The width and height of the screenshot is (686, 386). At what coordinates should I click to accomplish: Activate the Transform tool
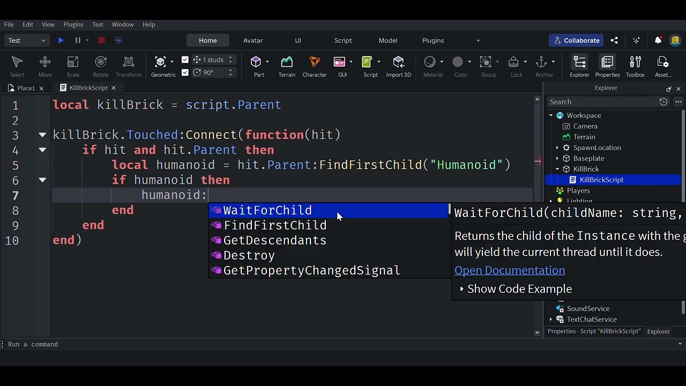tap(129, 67)
